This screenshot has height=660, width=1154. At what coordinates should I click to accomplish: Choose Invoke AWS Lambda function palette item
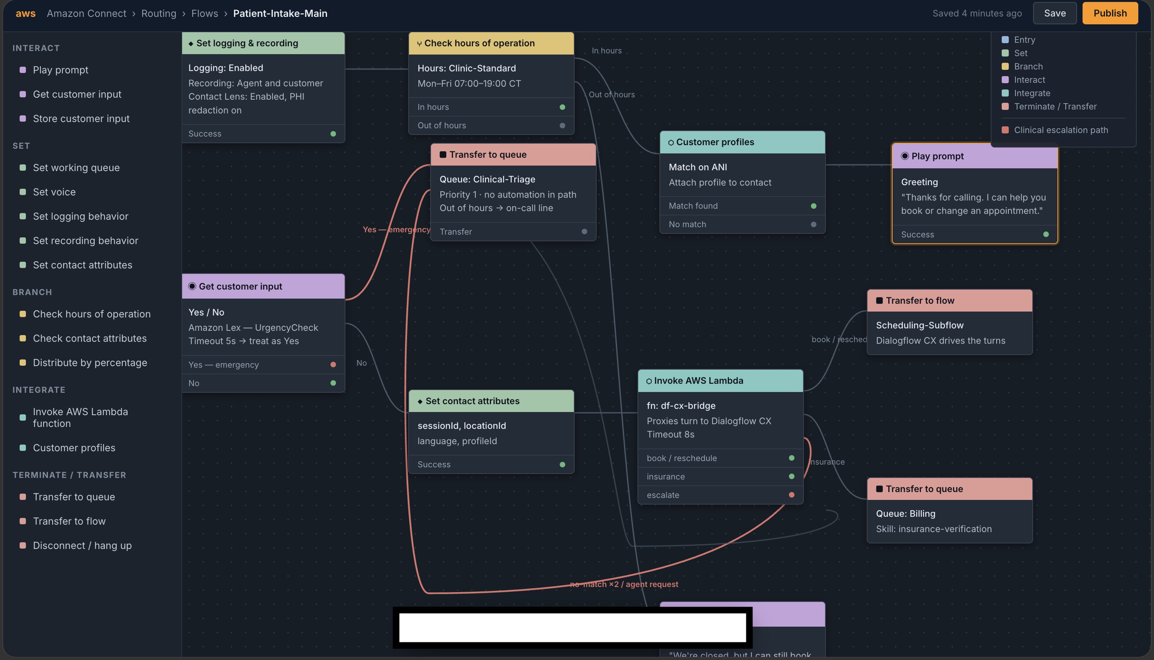(x=80, y=418)
